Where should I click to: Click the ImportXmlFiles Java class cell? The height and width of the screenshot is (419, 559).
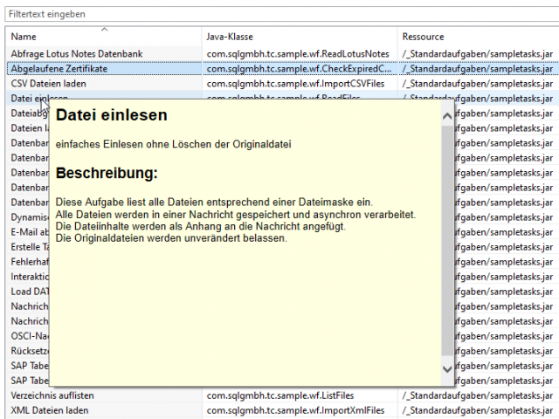[295, 410]
